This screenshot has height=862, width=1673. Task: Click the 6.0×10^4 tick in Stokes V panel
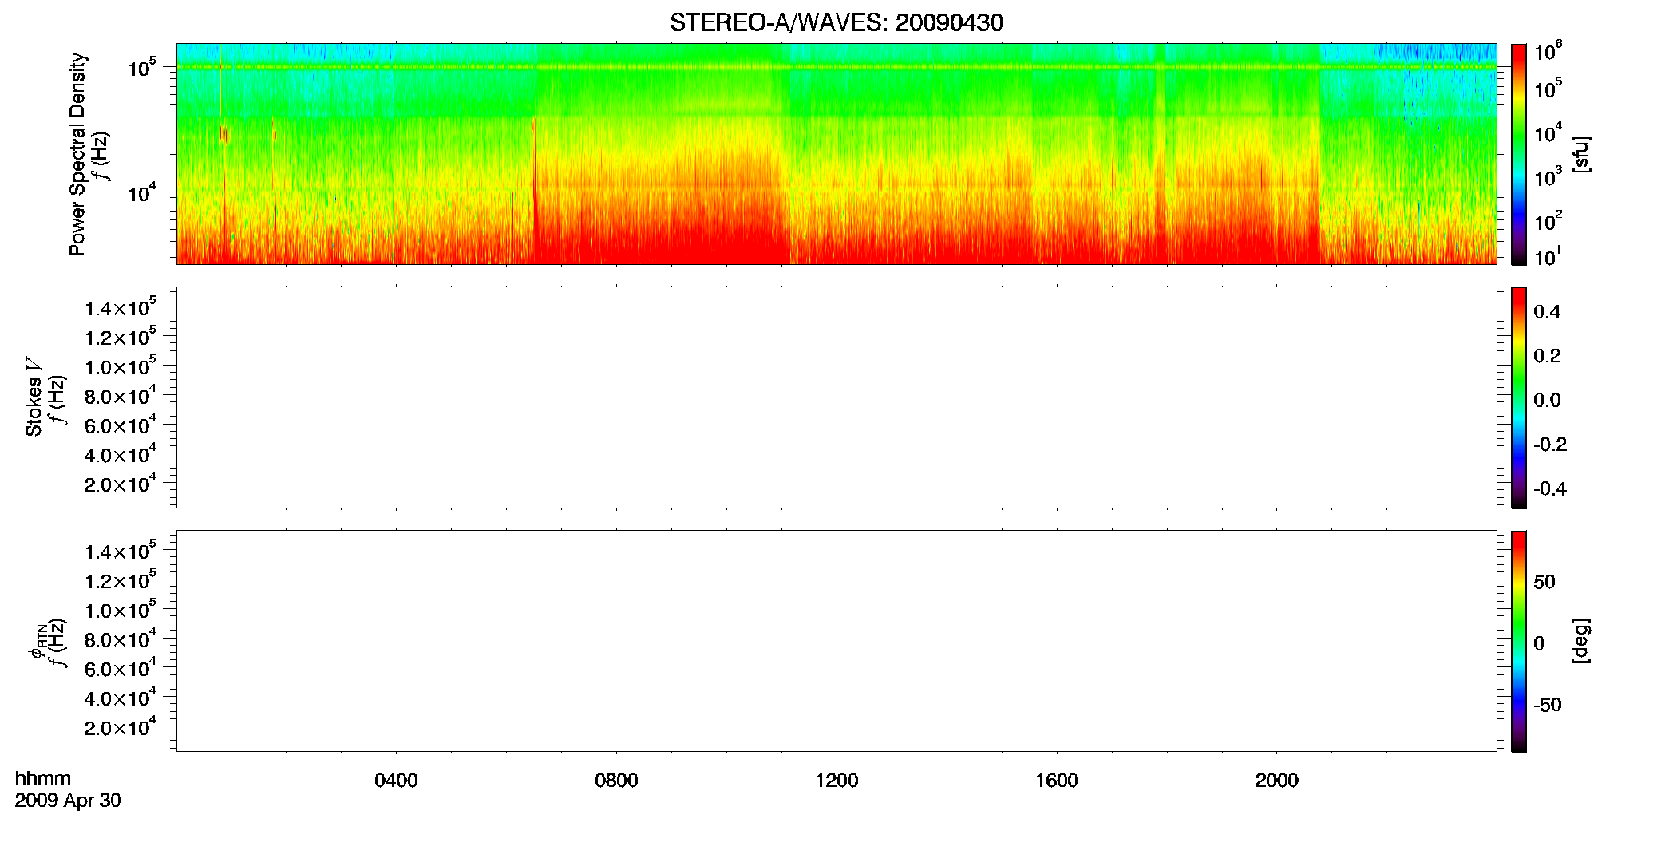[x=120, y=425]
